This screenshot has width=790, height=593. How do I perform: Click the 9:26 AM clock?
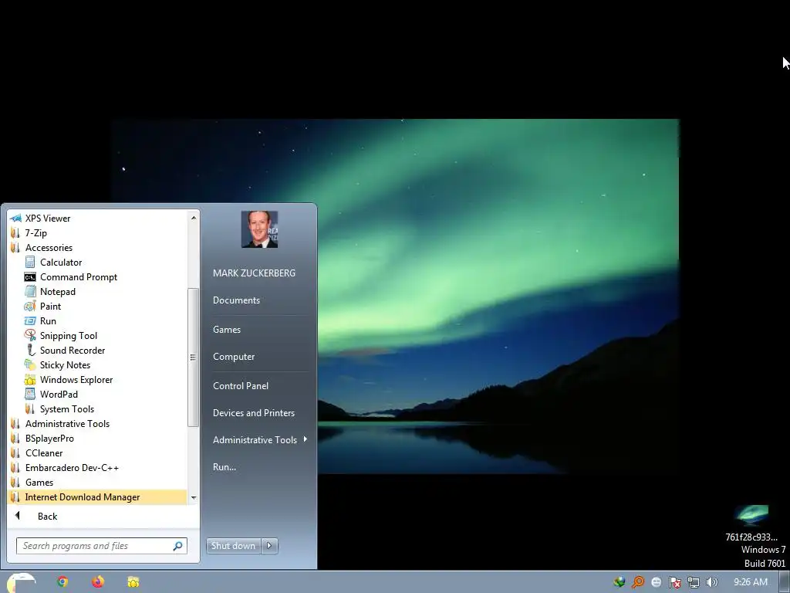pyautogui.click(x=750, y=582)
